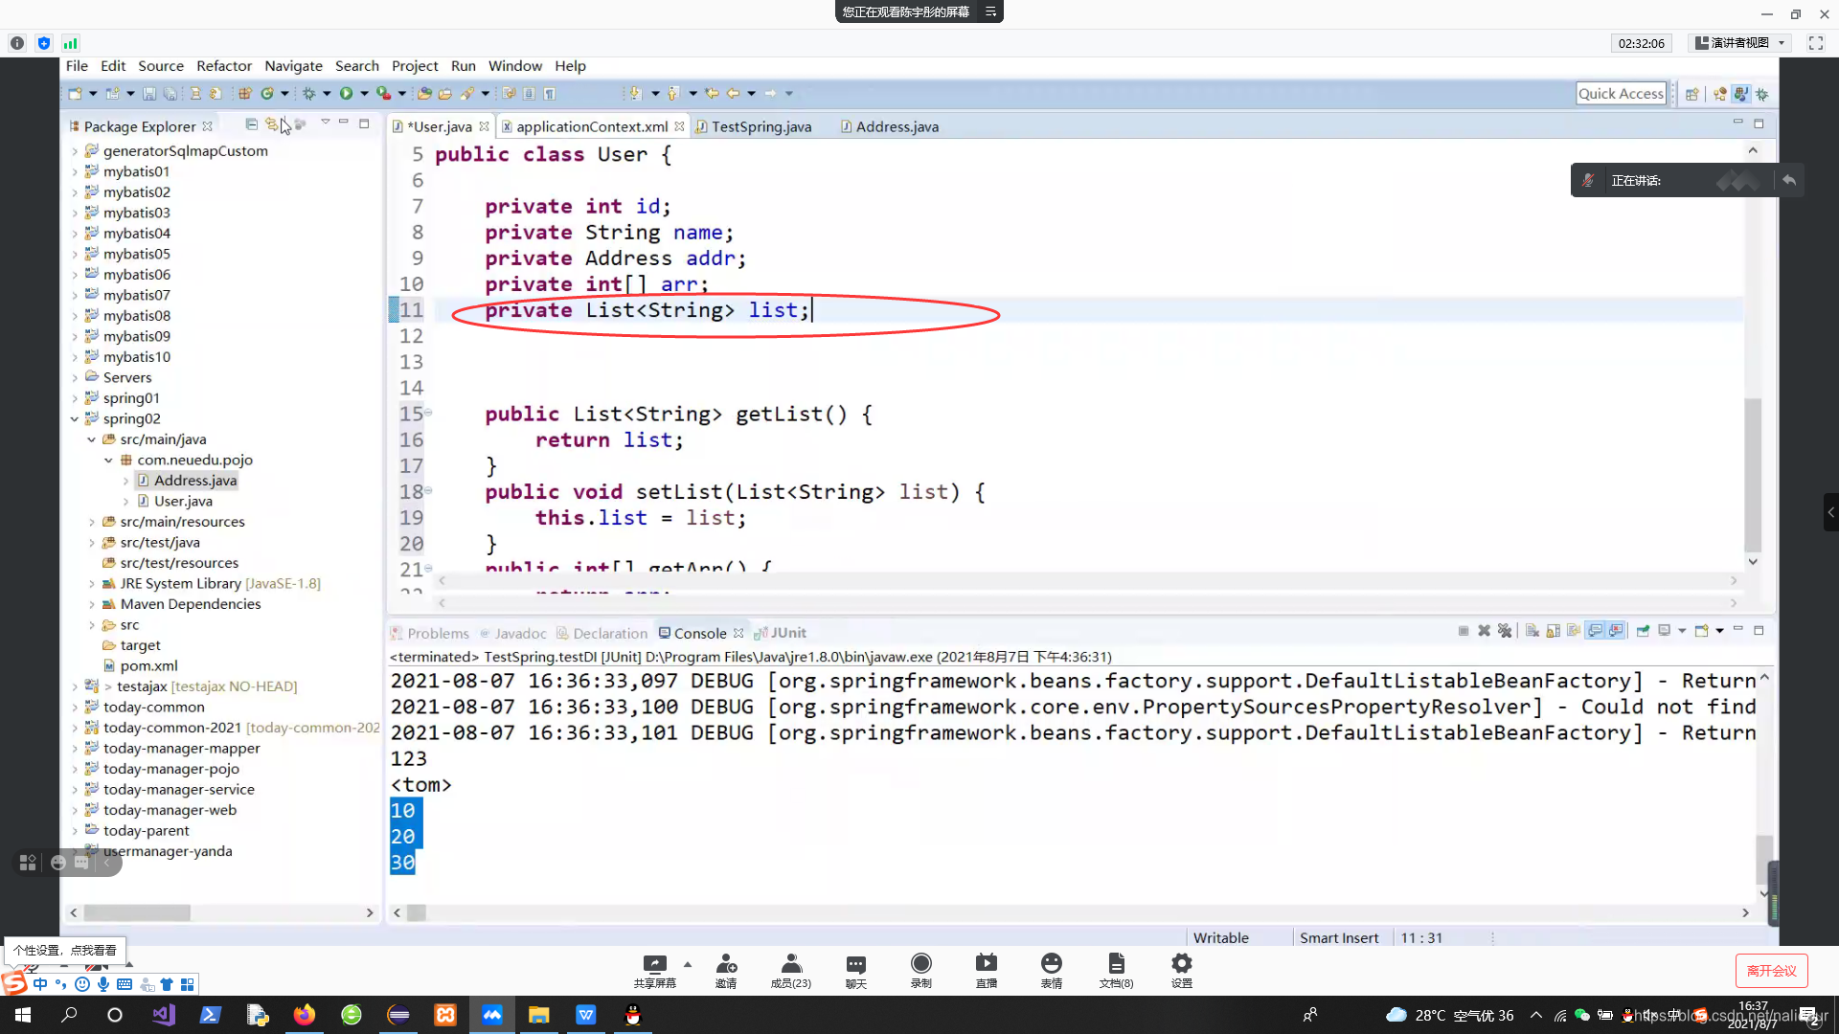Screen dimensions: 1839x1034
Task: Pin the Console view
Action: [x=1643, y=631]
